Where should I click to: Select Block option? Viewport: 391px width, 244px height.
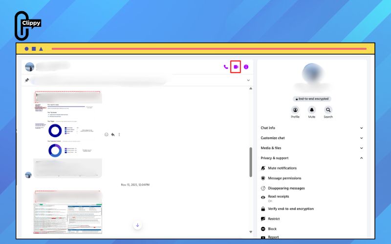click(312, 229)
